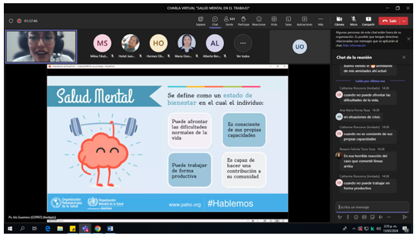Screen dimensions: 417x235
Task: Leave the meeting with Salir
Action: pos(389,21)
